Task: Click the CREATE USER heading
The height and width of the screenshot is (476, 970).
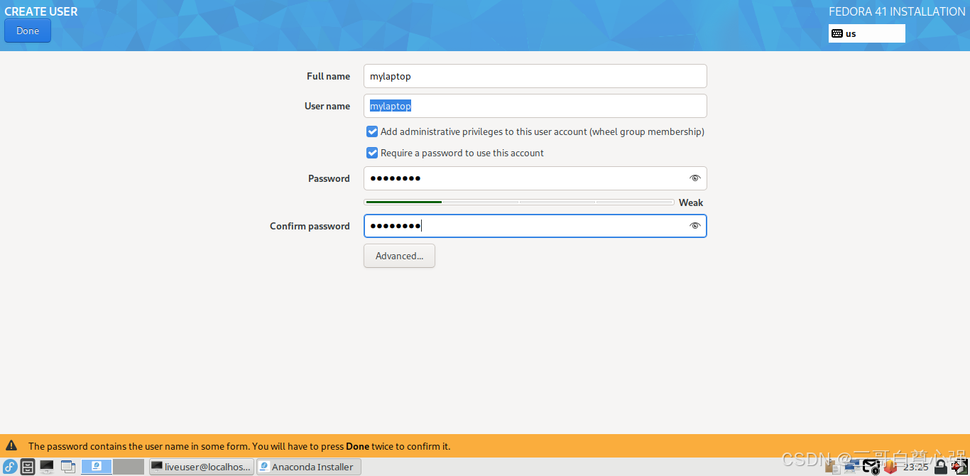Action: pyautogui.click(x=41, y=11)
